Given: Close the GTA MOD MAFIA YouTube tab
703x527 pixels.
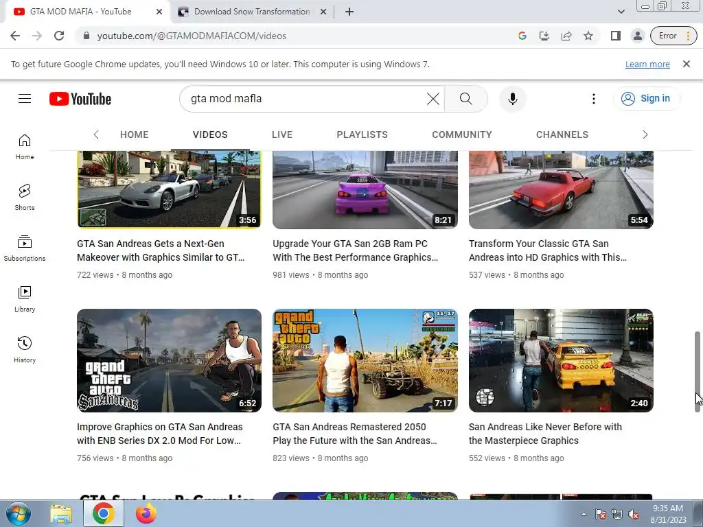Looking at the screenshot, I should (159, 12).
